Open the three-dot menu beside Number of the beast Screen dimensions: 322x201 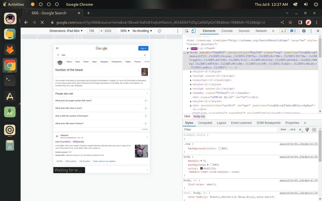(x=139, y=70)
